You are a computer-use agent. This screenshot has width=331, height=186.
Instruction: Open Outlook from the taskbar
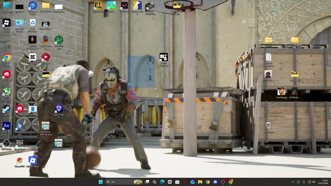(x=192, y=182)
